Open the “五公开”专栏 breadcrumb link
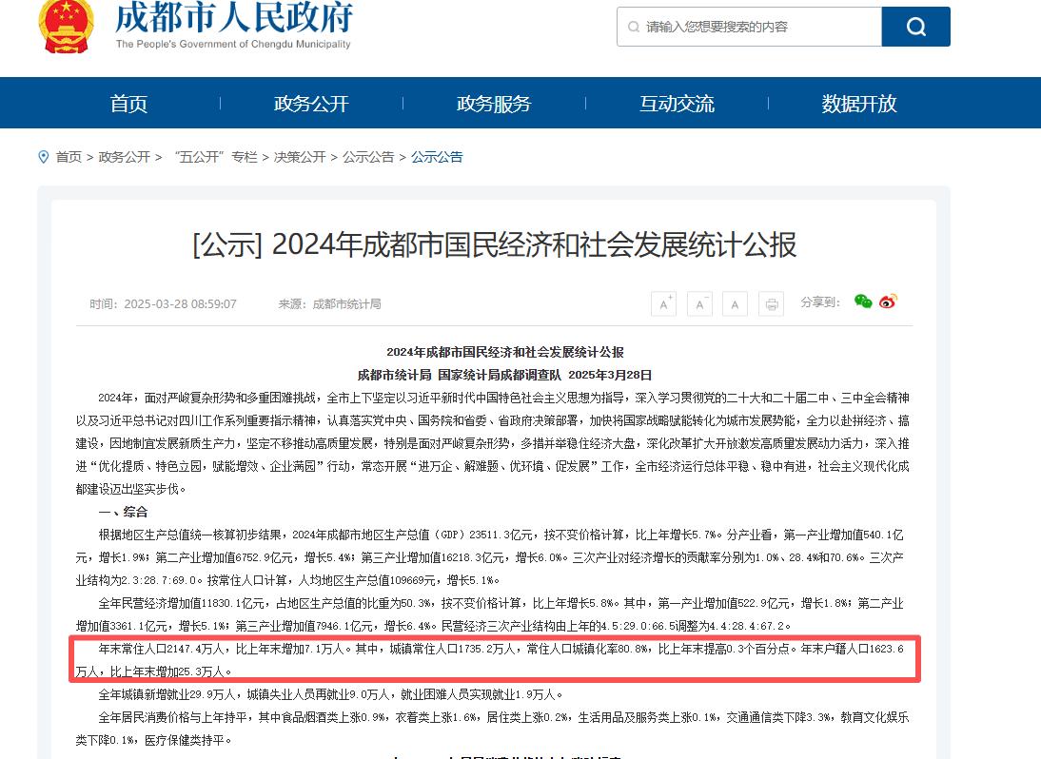Image resolution: width=1041 pixels, height=759 pixels. 216,157
